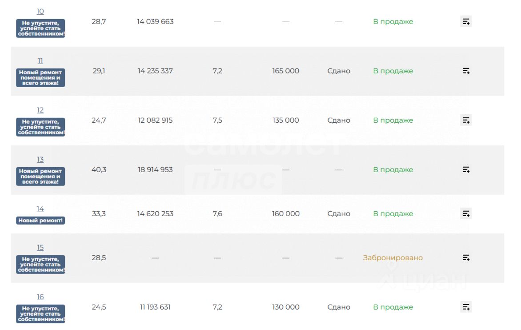Click the rent value 165 000
Image resolution: width=521 pixels, height=330 pixels.
tap(285, 71)
